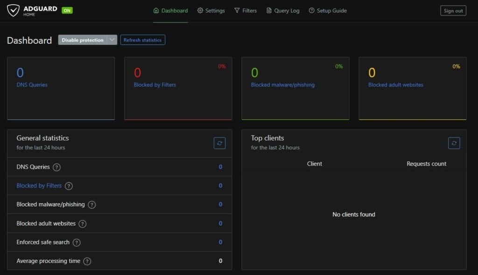Refresh the General statistics panel icon
Screen dimensions: 478x275
pyautogui.click(x=219, y=143)
